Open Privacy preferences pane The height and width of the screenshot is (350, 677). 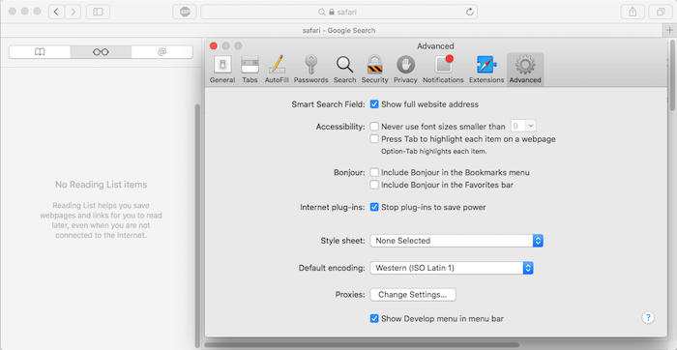(405, 70)
